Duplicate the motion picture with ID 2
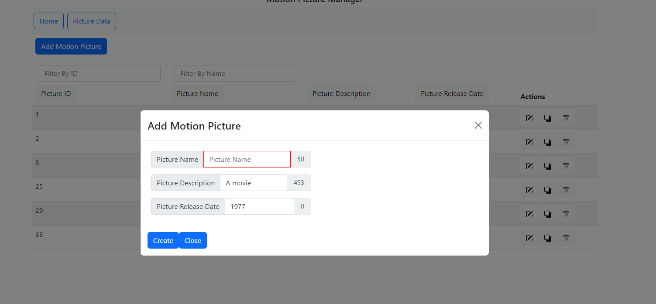This screenshot has height=304, width=656. (x=547, y=142)
